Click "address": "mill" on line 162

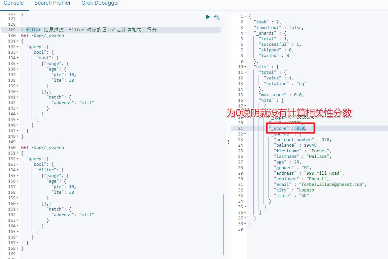point(73,215)
